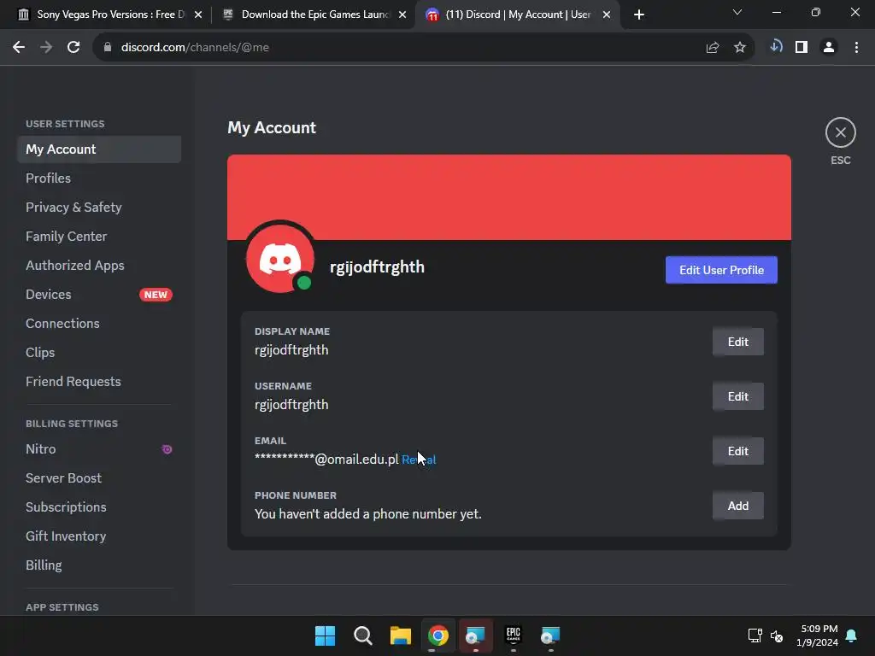Go back using the browser back arrow
This screenshot has height=656, width=875.
click(19, 48)
